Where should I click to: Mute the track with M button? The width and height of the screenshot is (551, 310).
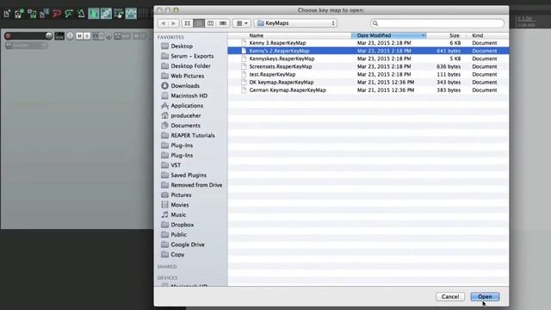point(79,36)
